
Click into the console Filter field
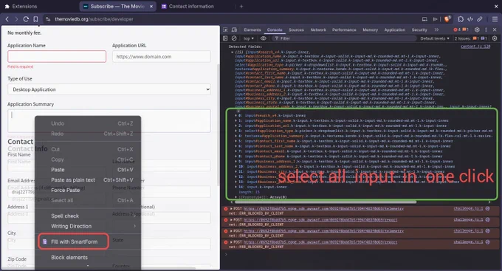344,38
